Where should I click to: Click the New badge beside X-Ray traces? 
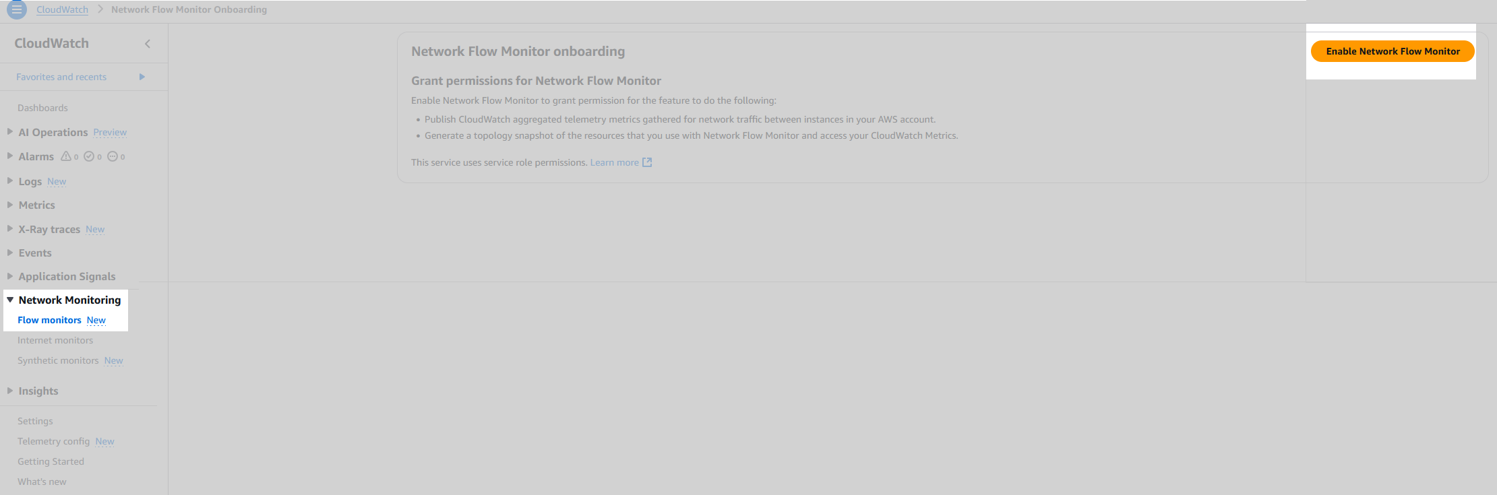(95, 230)
